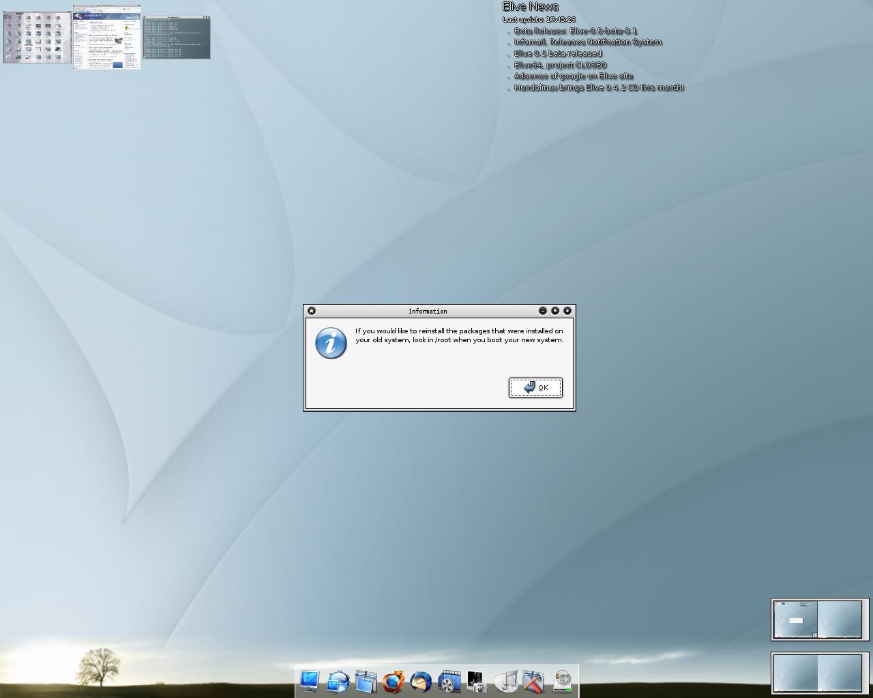
Task: Open the Information dialog's window menu star icon
Action: click(312, 311)
